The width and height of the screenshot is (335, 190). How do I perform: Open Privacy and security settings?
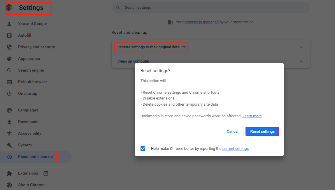tap(36, 47)
